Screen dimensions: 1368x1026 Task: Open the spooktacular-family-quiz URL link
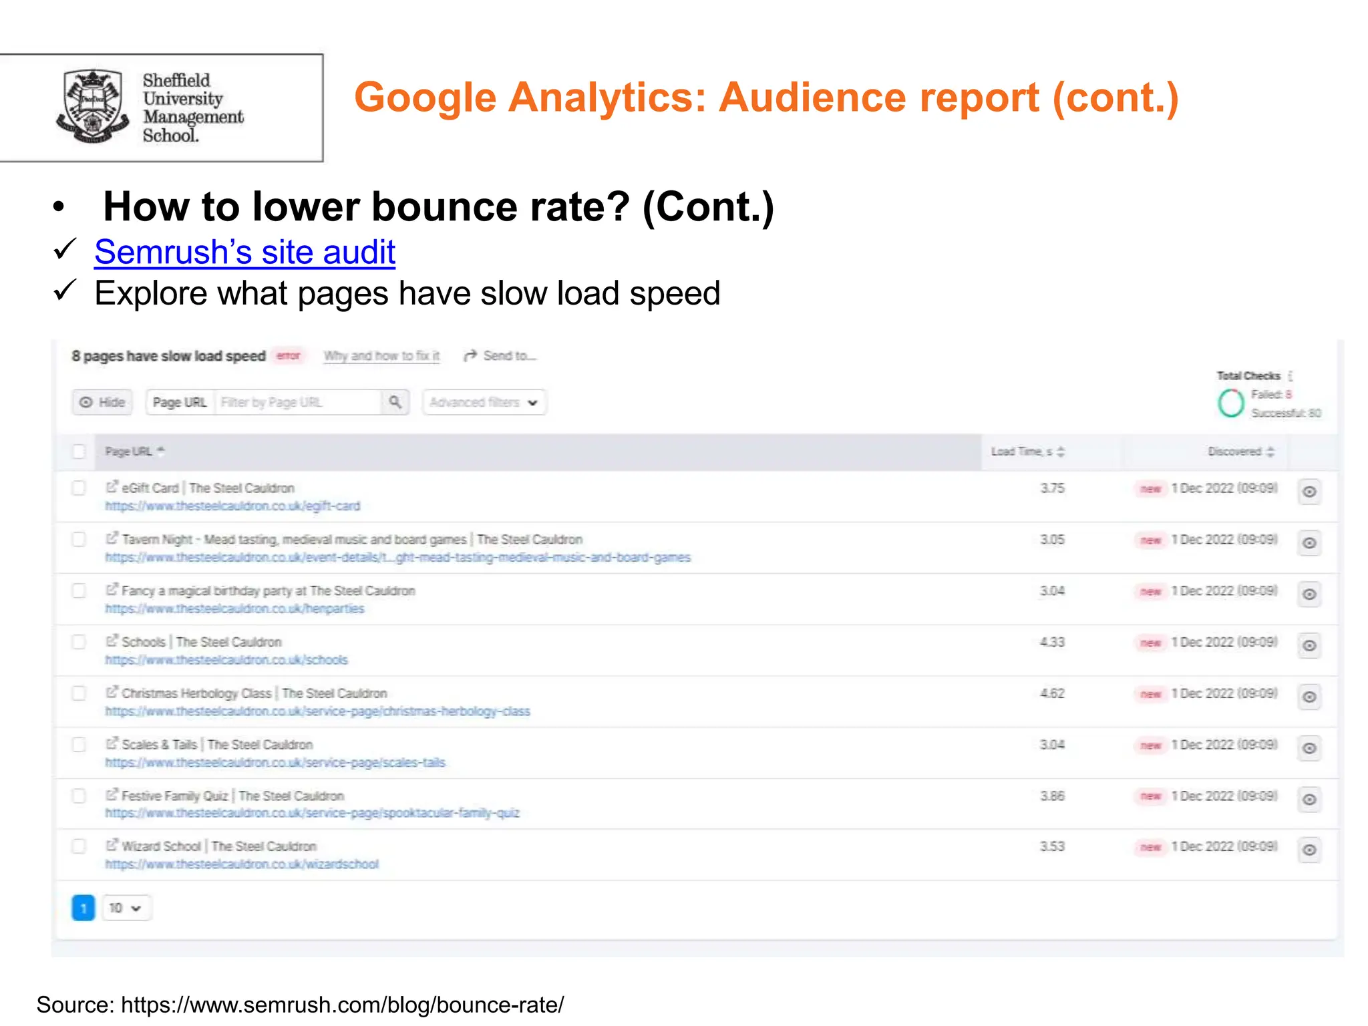click(x=312, y=813)
